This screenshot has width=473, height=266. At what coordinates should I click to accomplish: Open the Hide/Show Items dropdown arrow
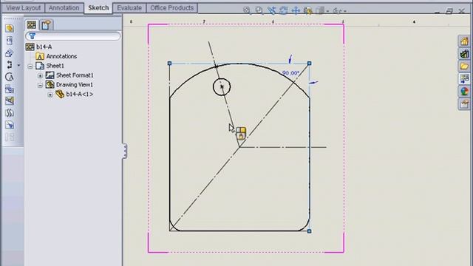point(345,11)
